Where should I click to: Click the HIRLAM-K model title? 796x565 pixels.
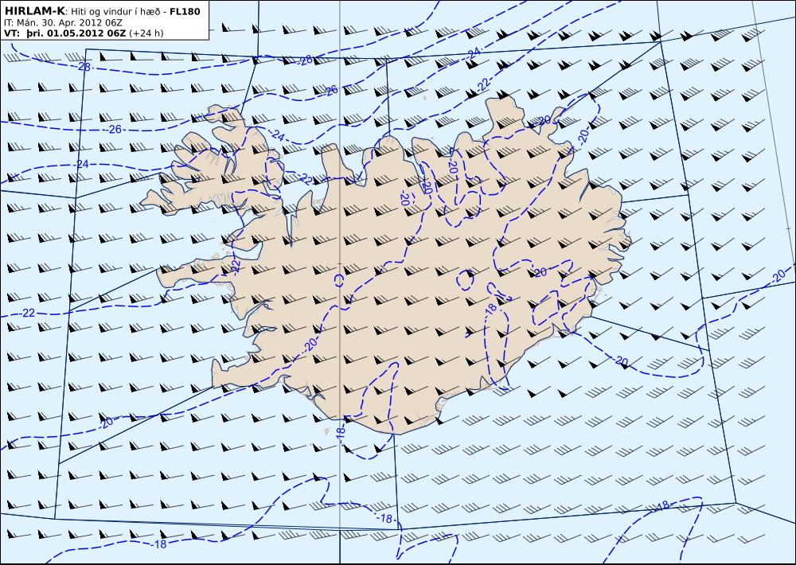click(x=34, y=10)
